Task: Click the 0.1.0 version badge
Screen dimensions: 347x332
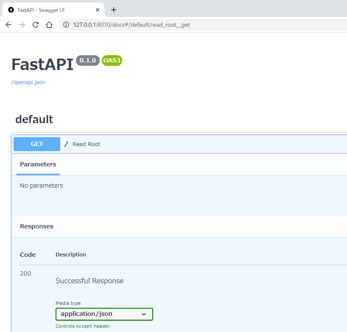Action: [88, 60]
